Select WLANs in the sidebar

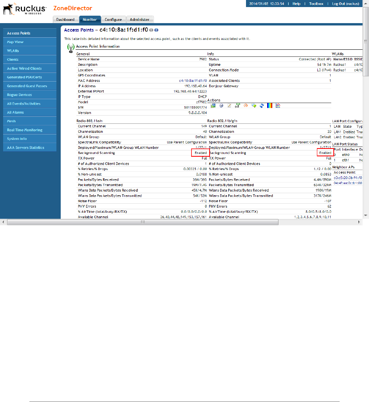click(30, 51)
